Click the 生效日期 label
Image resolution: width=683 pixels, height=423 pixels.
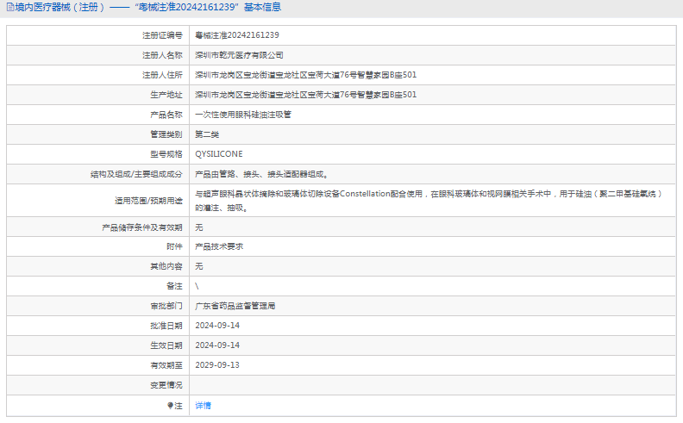coord(166,345)
